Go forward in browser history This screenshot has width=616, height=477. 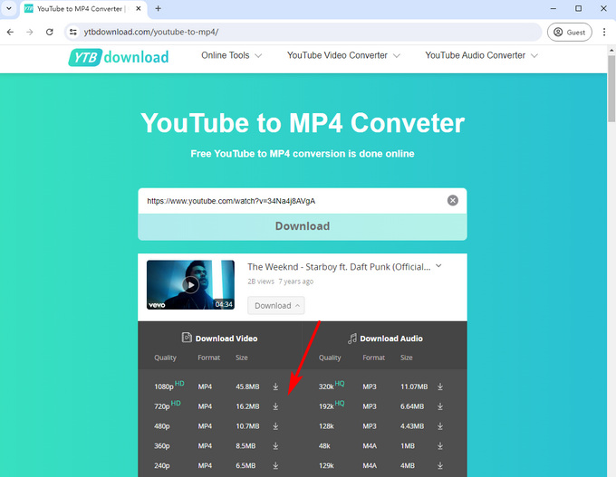pyautogui.click(x=30, y=32)
